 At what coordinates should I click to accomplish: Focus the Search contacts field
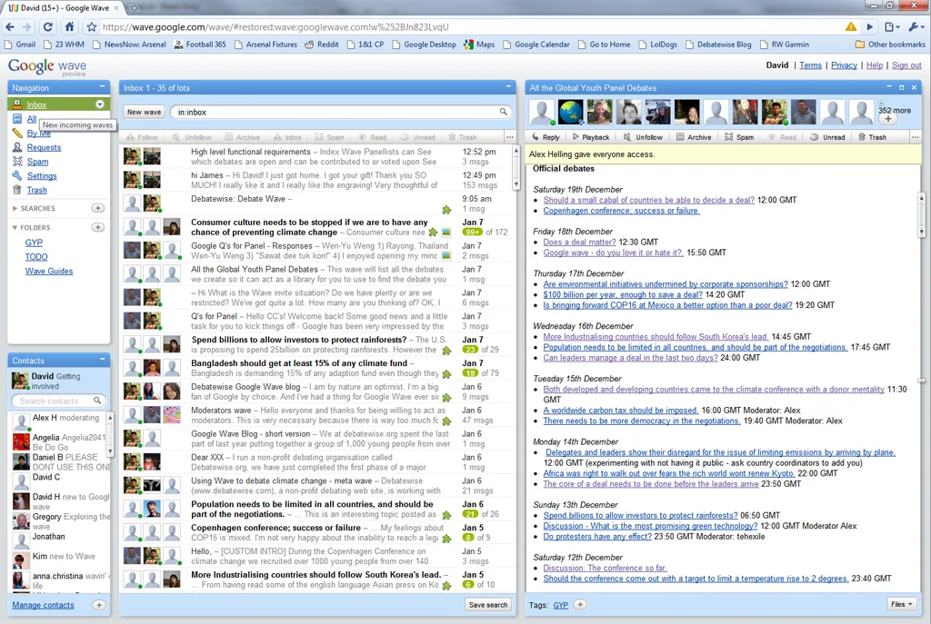[x=57, y=401]
